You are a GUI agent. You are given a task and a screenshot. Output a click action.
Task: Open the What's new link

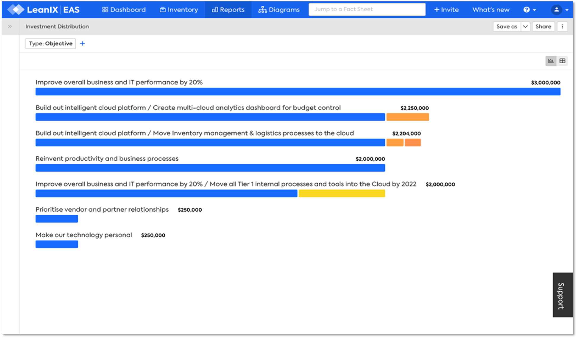(x=491, y=9)
